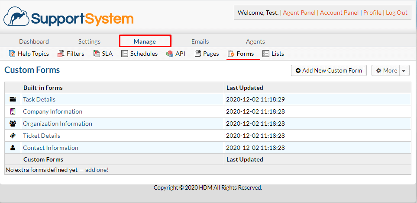The image size is (417, 203).
Task: Click Add New Custom Form button
Action: [329, 70]
